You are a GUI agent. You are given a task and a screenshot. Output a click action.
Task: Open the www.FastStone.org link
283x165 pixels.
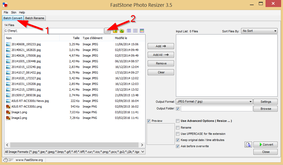click(x=29, y=160)
